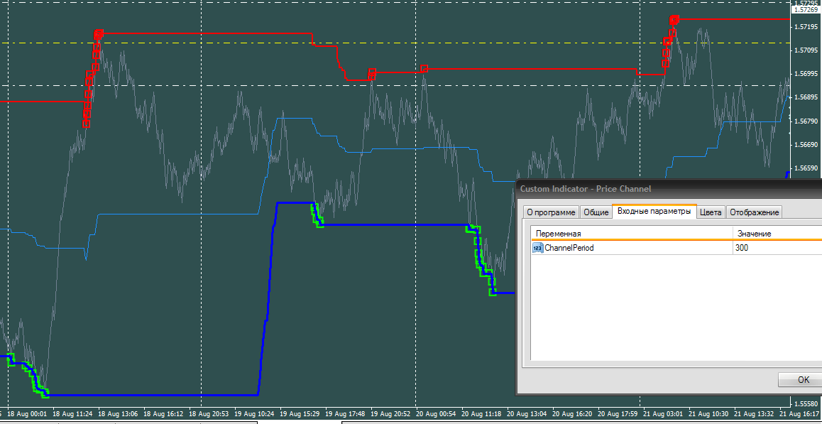Click the 18 Aug 11:24 time label
Screen dimensions: 822x424
[72, 413]
